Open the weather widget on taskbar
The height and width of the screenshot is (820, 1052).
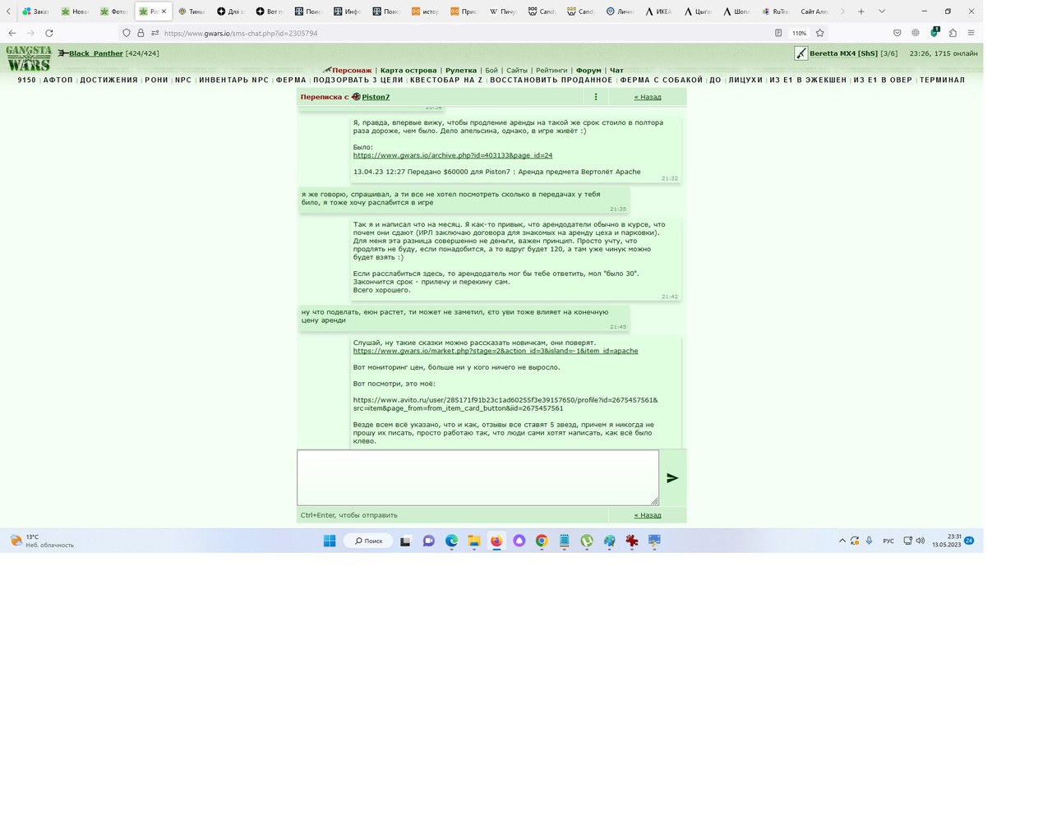coord(41,541)
